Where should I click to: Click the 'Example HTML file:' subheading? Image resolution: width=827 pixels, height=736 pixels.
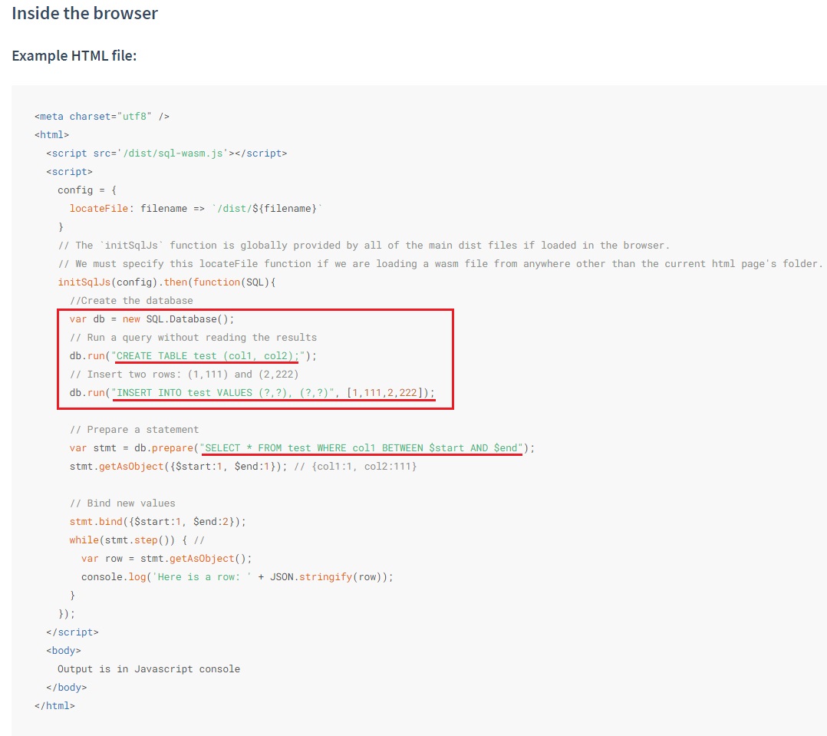(x=74, y=55)
